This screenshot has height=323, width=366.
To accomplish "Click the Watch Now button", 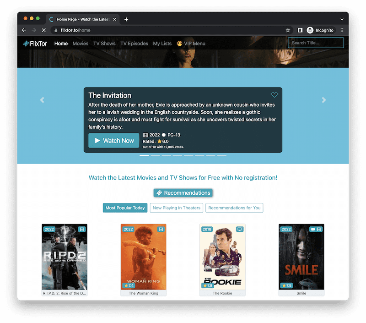I will click(113, 141).
